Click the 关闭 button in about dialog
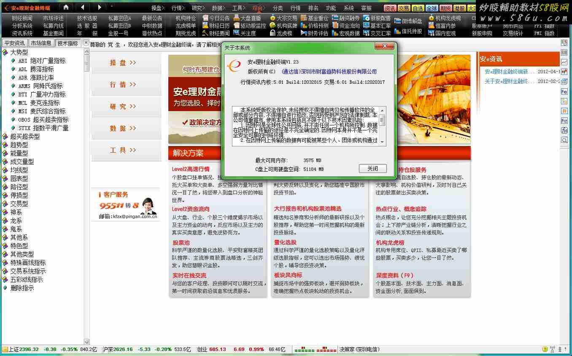The height and width of the screenshot is (356, 572). click(x=372, y=168)
